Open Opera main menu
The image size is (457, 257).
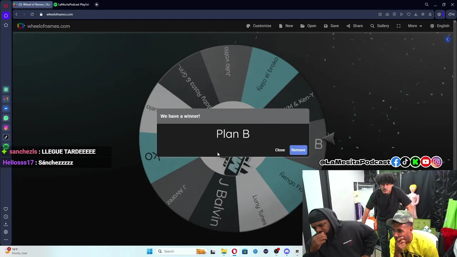tap(6, 6)
